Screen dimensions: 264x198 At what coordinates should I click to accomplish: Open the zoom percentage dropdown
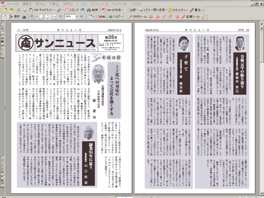point(77,16)
